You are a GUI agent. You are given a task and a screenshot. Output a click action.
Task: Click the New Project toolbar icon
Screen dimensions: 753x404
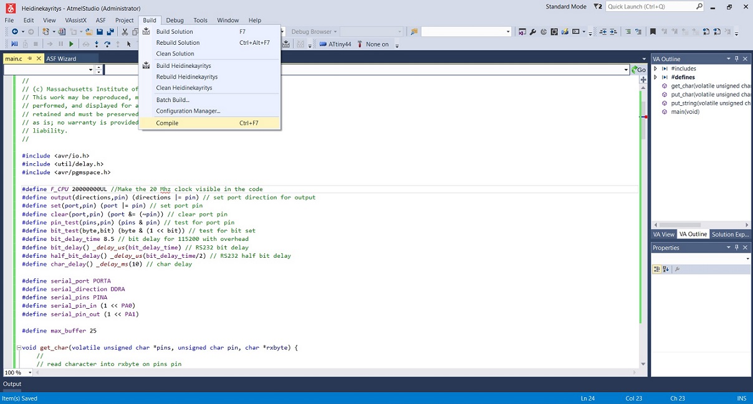pos(46,32)
